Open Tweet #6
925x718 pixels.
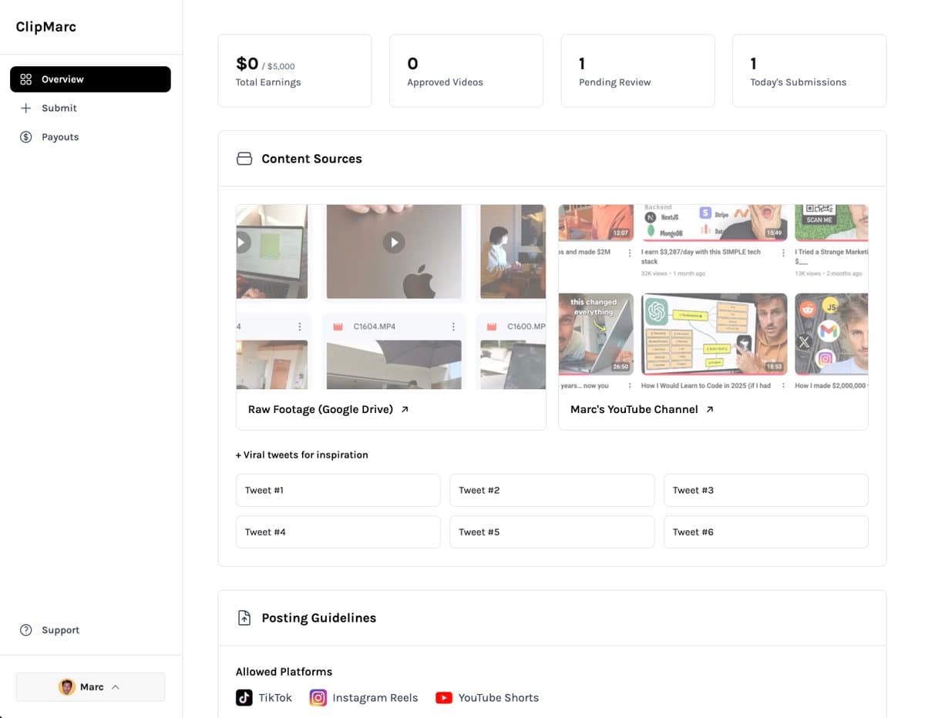(x=766, y=532)
